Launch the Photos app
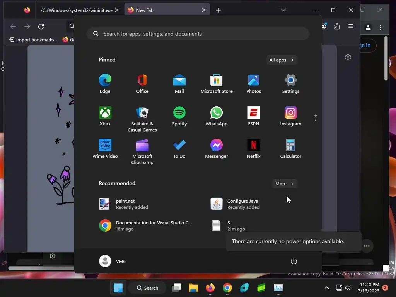Viewport: 396px width, 297px height. point(254,84)
